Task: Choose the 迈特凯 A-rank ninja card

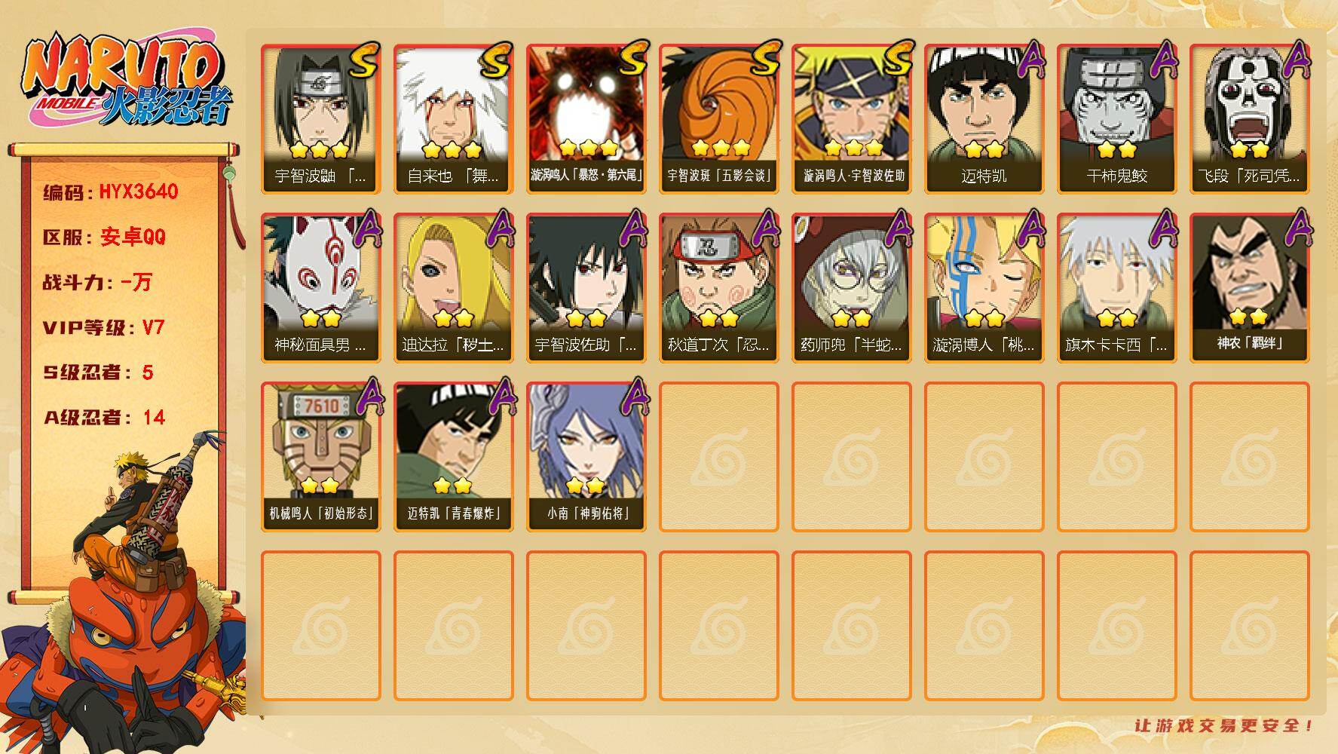Action: pyautogui.click(x=984, y=119)
